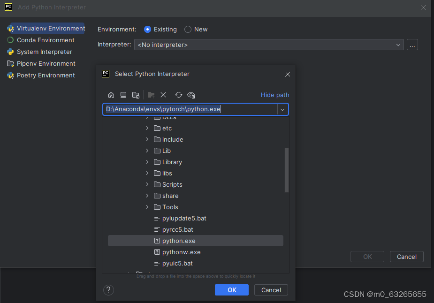Expand the libs folder chevron
Screen dimensions: 434x303
tap(147, 173)
